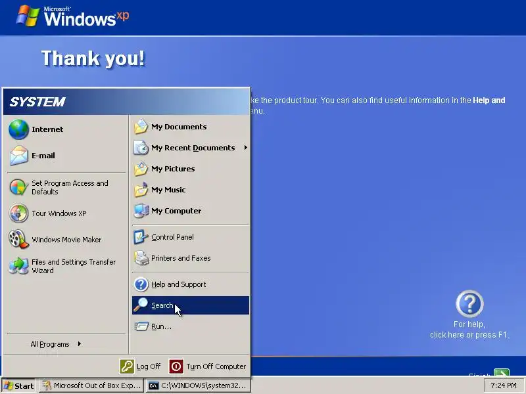Screen dimensions: 526x394
Task: Click the My Recent Documents icon
Action: click(x=141, y=148)
